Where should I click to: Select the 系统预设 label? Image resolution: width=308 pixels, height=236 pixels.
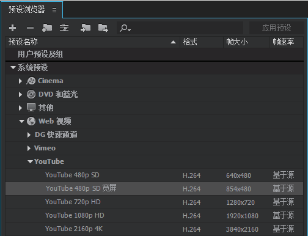click(33, 67)
